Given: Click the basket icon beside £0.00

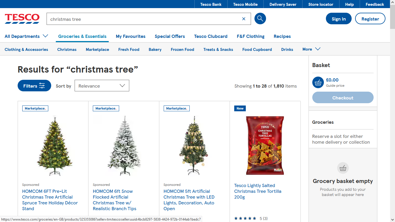Looking at the screenshot, I should [318, 82].
